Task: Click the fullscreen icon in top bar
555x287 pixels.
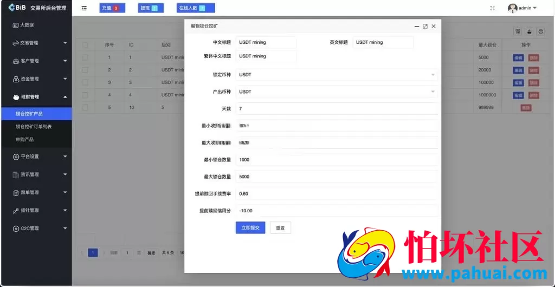Action: (x=492, y=8)
